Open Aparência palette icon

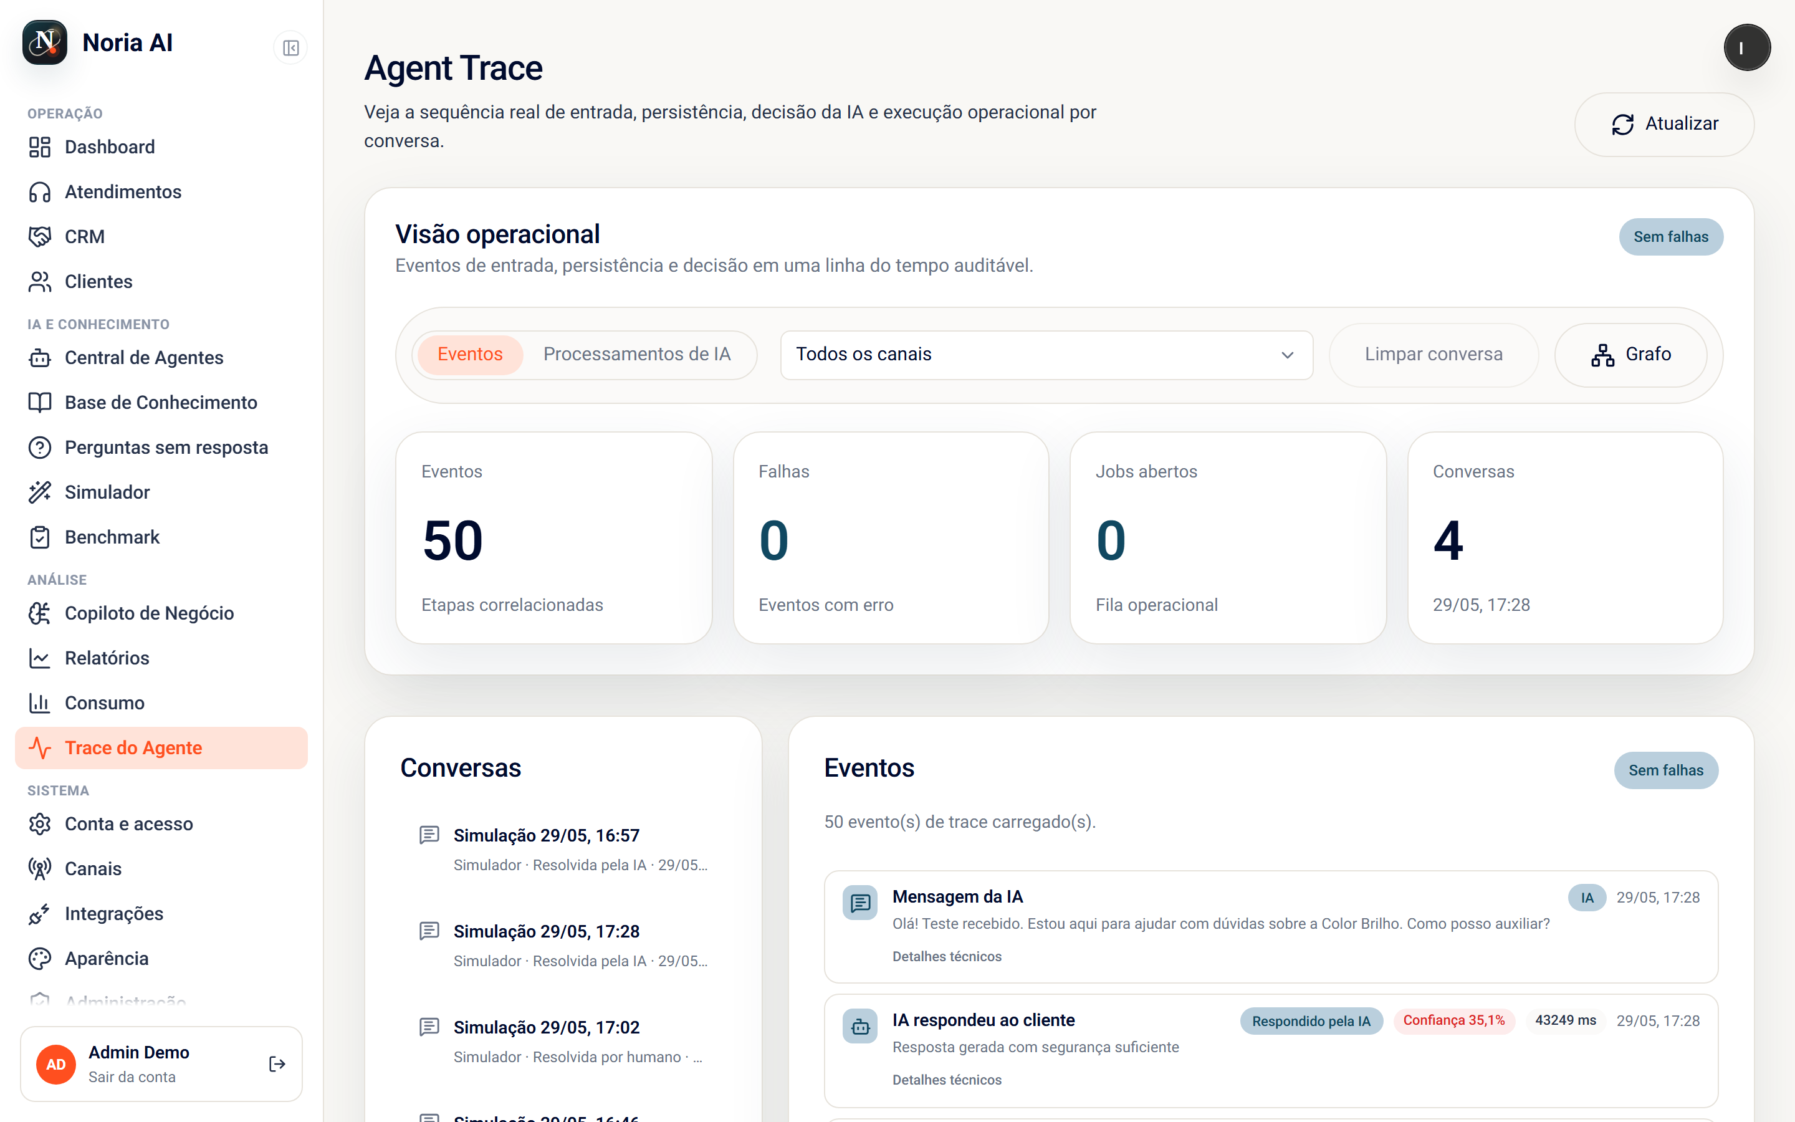click(39, 959)
